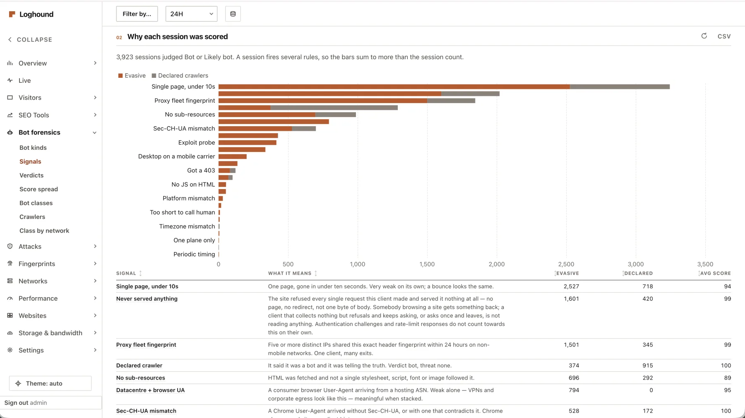745x418 pixels.
Task: Expand the Fingerprints section chevron
Action: tap(95, 264)
